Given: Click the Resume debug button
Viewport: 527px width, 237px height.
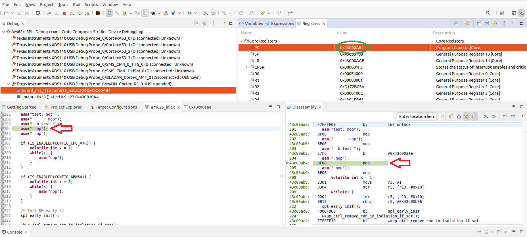Looking at the screenshot, I should tap(49, 13).
